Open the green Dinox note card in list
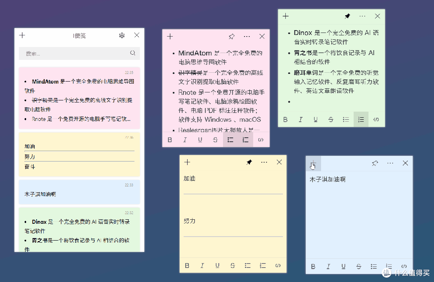 click(79, 230)
